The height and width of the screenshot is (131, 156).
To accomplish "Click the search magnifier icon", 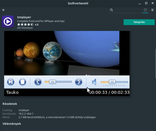I will (111, 10).
